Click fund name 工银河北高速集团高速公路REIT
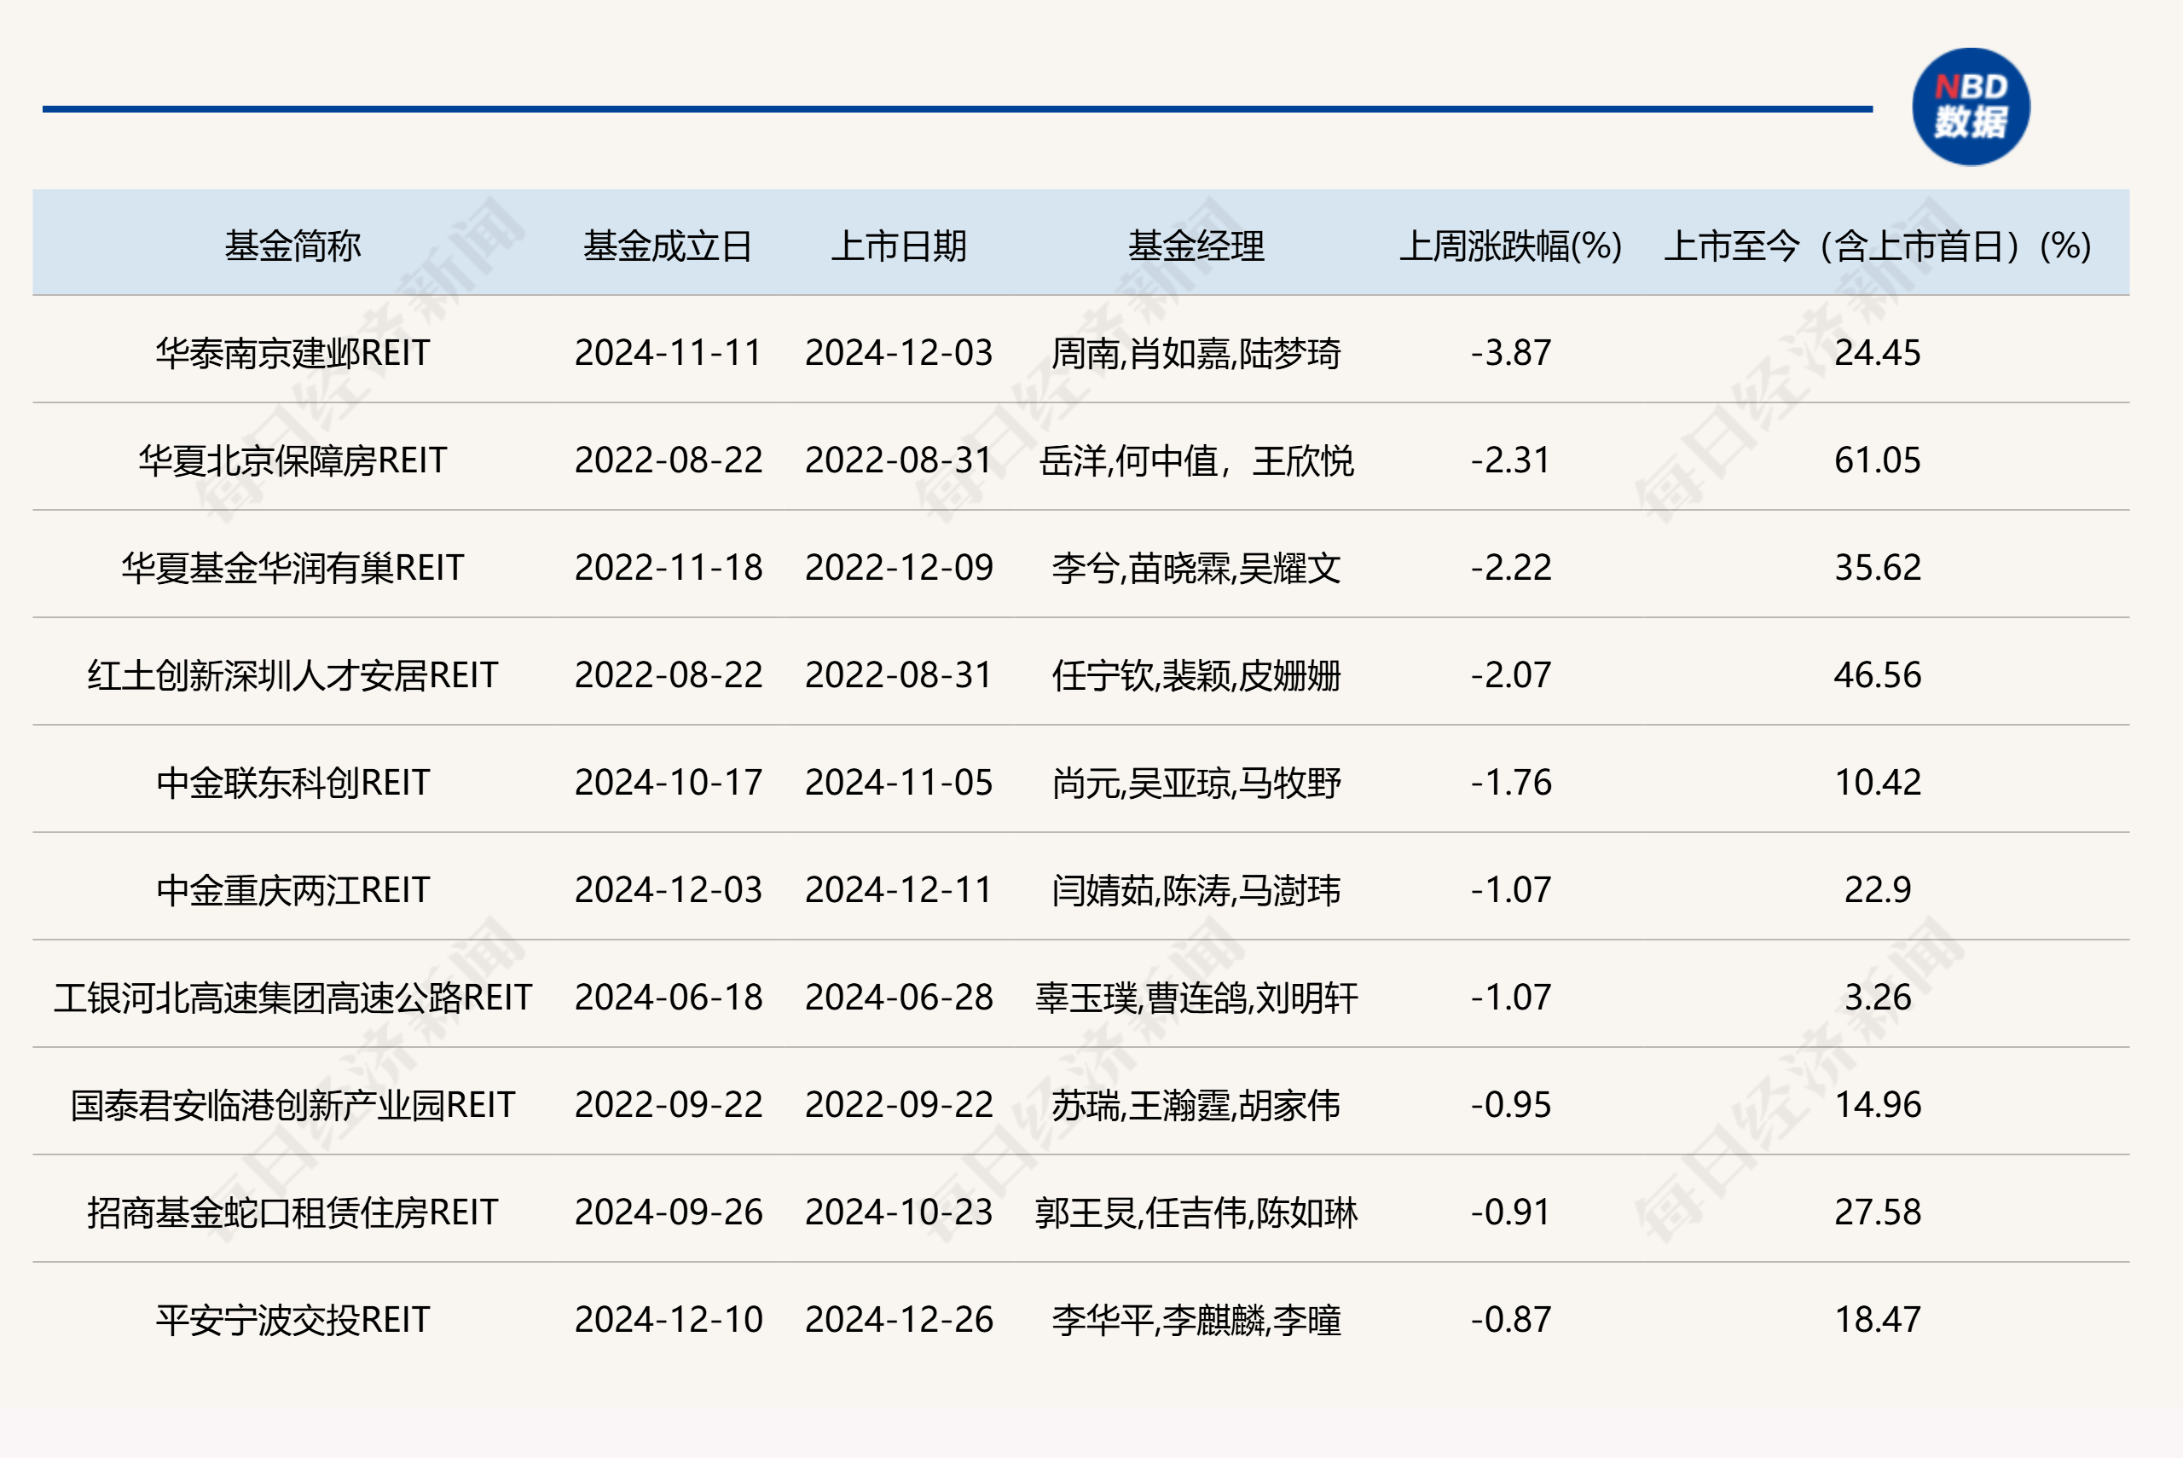 [x=292, y=998]
